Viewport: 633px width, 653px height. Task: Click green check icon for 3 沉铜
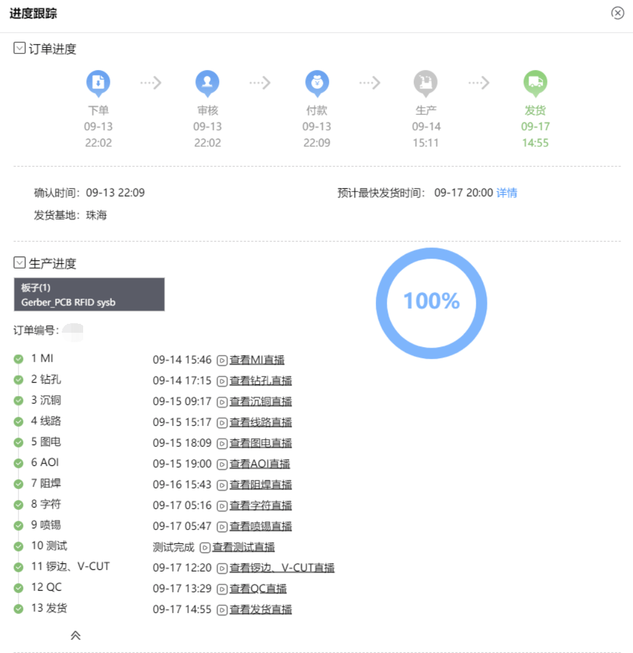coord(18,400)
